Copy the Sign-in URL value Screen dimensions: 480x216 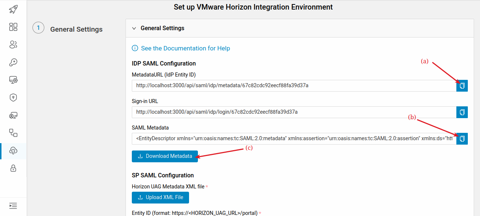point(462,112)
